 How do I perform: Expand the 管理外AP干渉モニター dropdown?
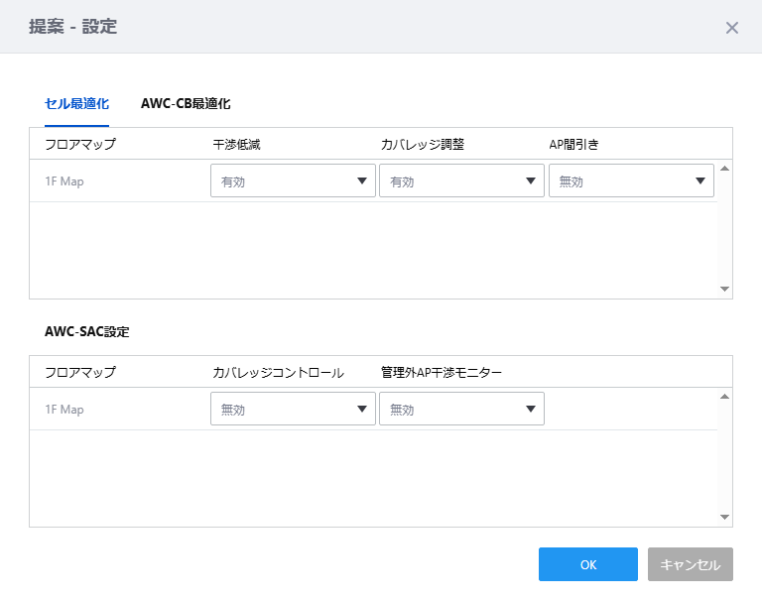pyautogui.click(x=461, y=409)
